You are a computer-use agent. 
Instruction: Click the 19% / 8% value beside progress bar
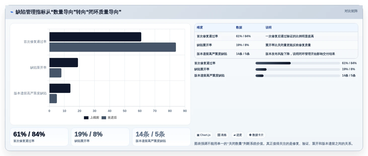click(x=349, y=69)
